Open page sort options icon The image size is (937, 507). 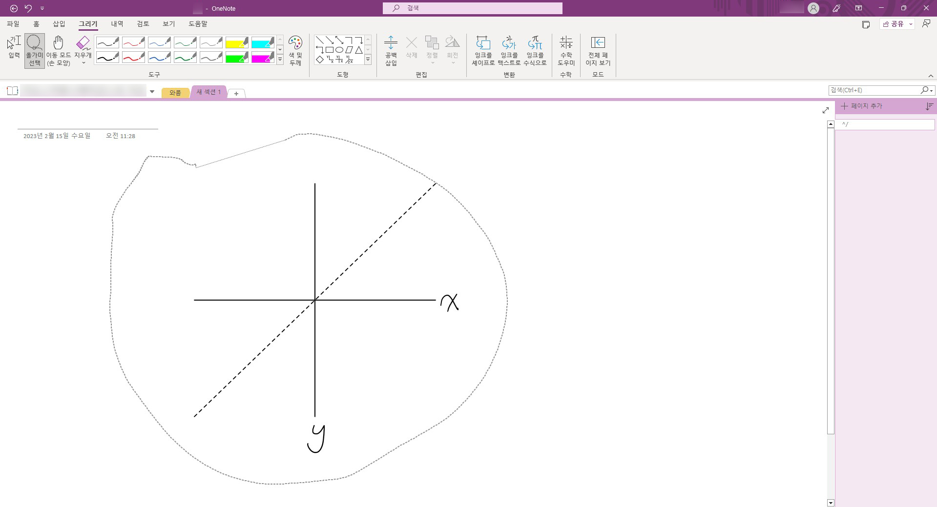[929, 106]
